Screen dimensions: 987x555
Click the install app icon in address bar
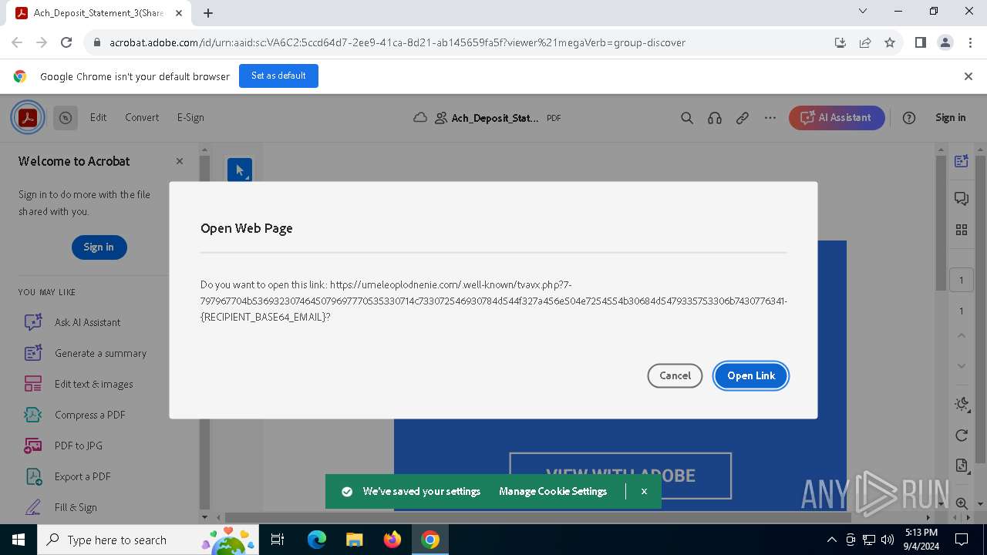click(x=840, y=42)
